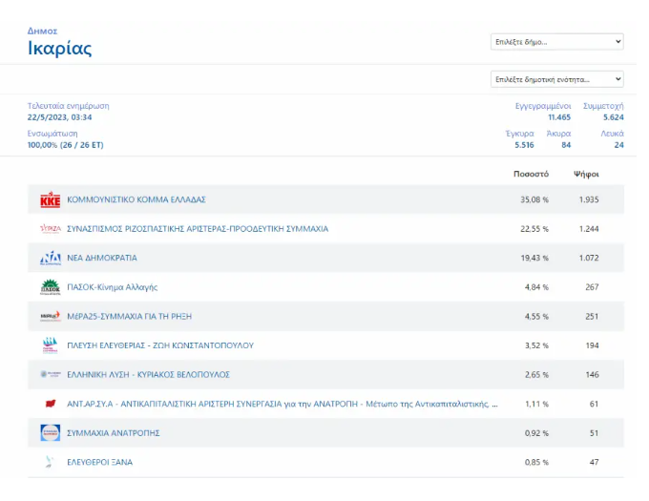This screenshot has width=649, height=501.
Task: Open the ΝΕΑ ΔΗΜΟΚΡΑΤΙΑ link
Action: (102, 259)
